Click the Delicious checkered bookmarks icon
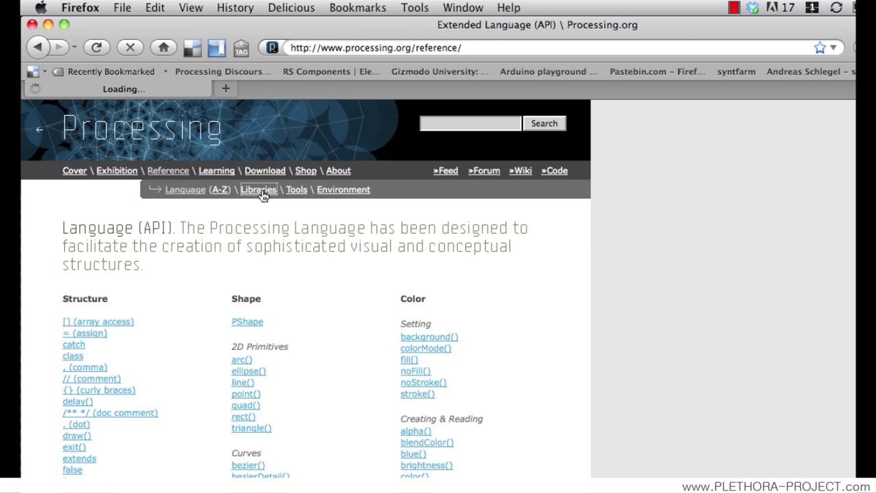876x493 pixels. (x=192, y=49)
